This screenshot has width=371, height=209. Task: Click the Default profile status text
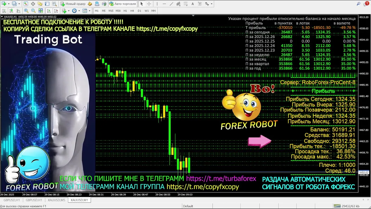(188, 206)
